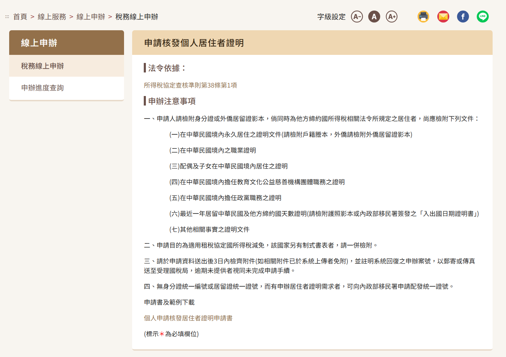Share page via the email envelope icon
This screenshot has height=357, width=506.
pos(443,17)
